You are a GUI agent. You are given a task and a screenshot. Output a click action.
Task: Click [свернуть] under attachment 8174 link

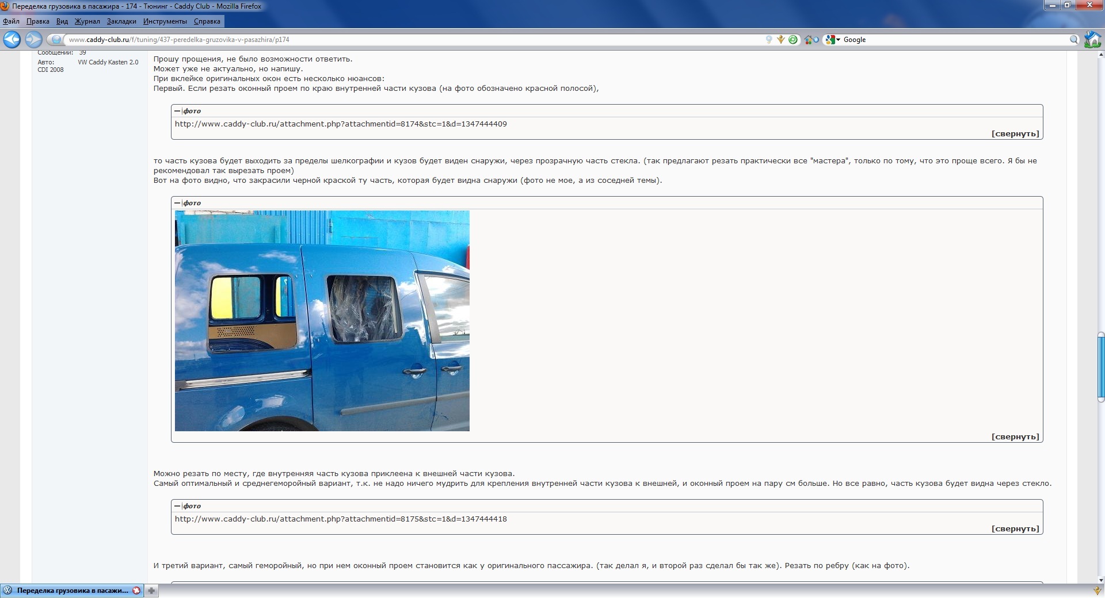(1015, 133)
